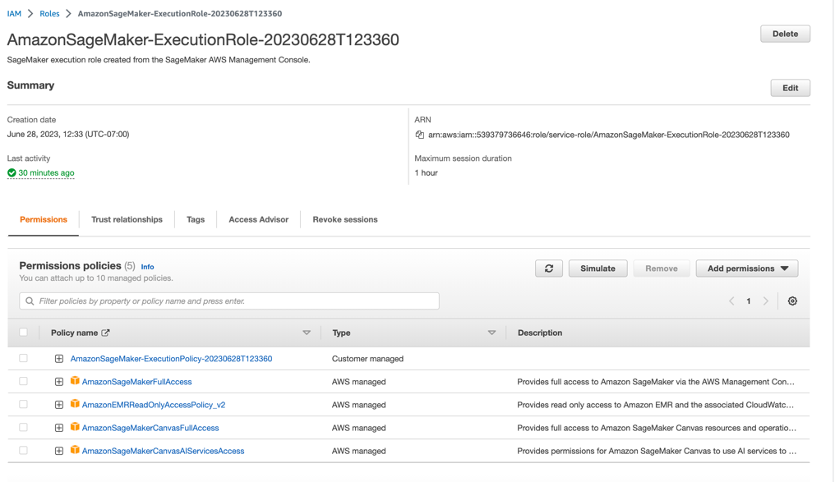Click the green check icon under Last activity
The image size is (835, 482).
click(12, 172)
